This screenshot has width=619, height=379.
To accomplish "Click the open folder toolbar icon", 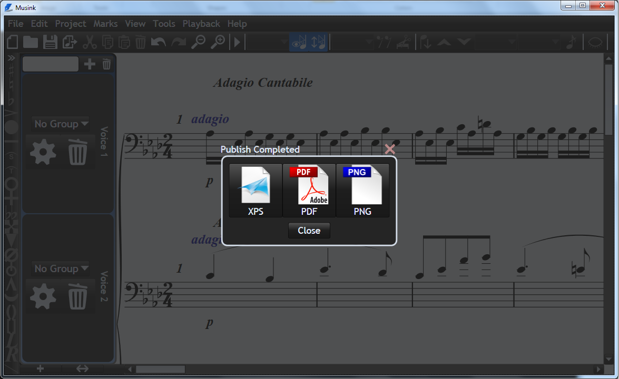I will (x=31, y=42).
